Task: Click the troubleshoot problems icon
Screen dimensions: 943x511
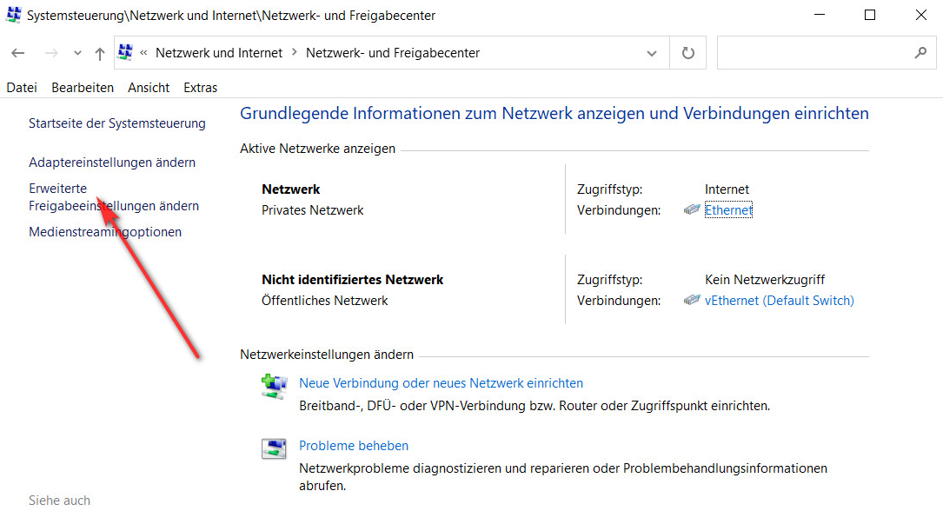Action: coord(274,449)
